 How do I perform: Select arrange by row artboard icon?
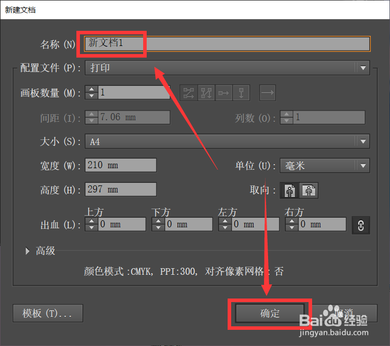click(x=224, y=93)
